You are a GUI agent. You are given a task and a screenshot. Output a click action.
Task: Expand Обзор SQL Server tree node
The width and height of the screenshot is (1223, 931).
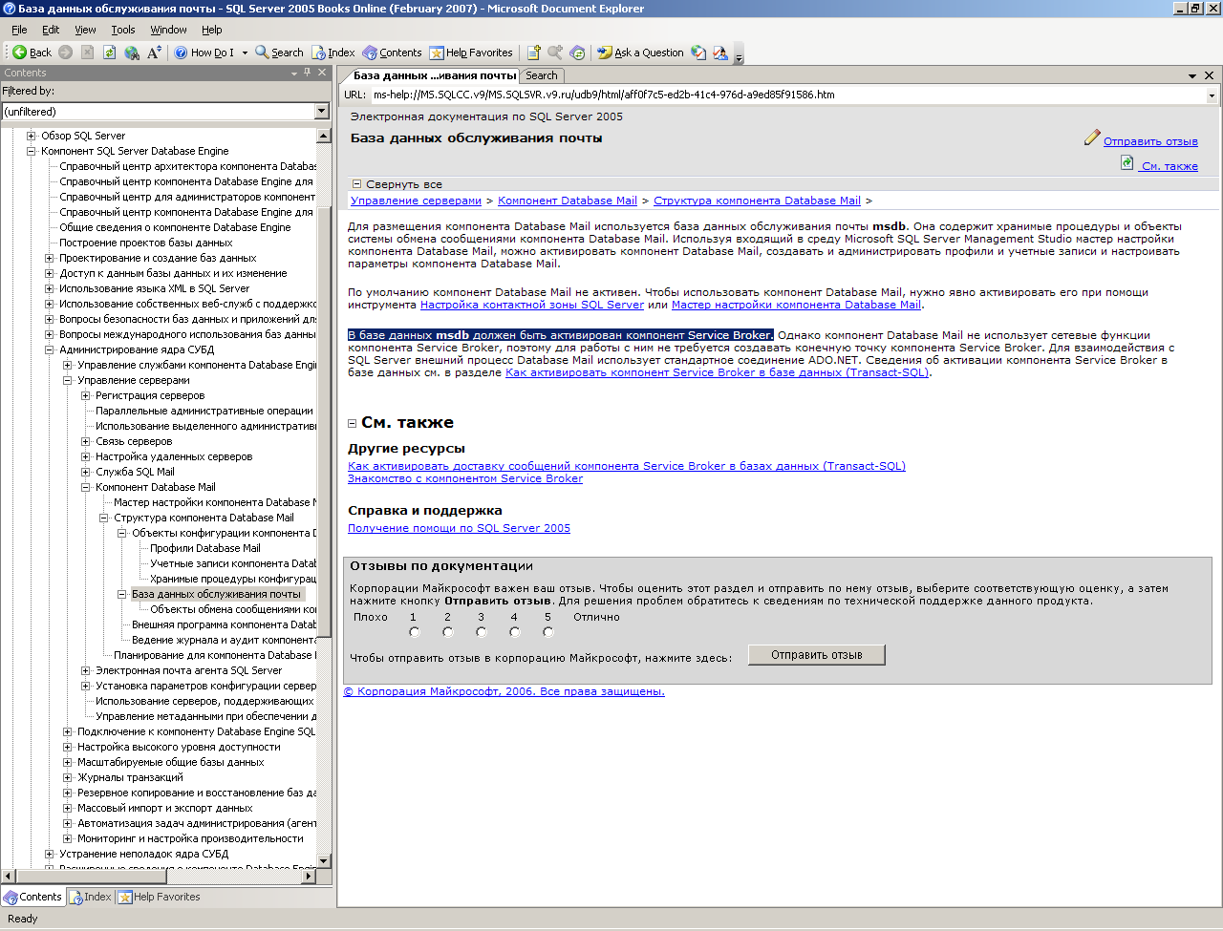tap(32, 136)
